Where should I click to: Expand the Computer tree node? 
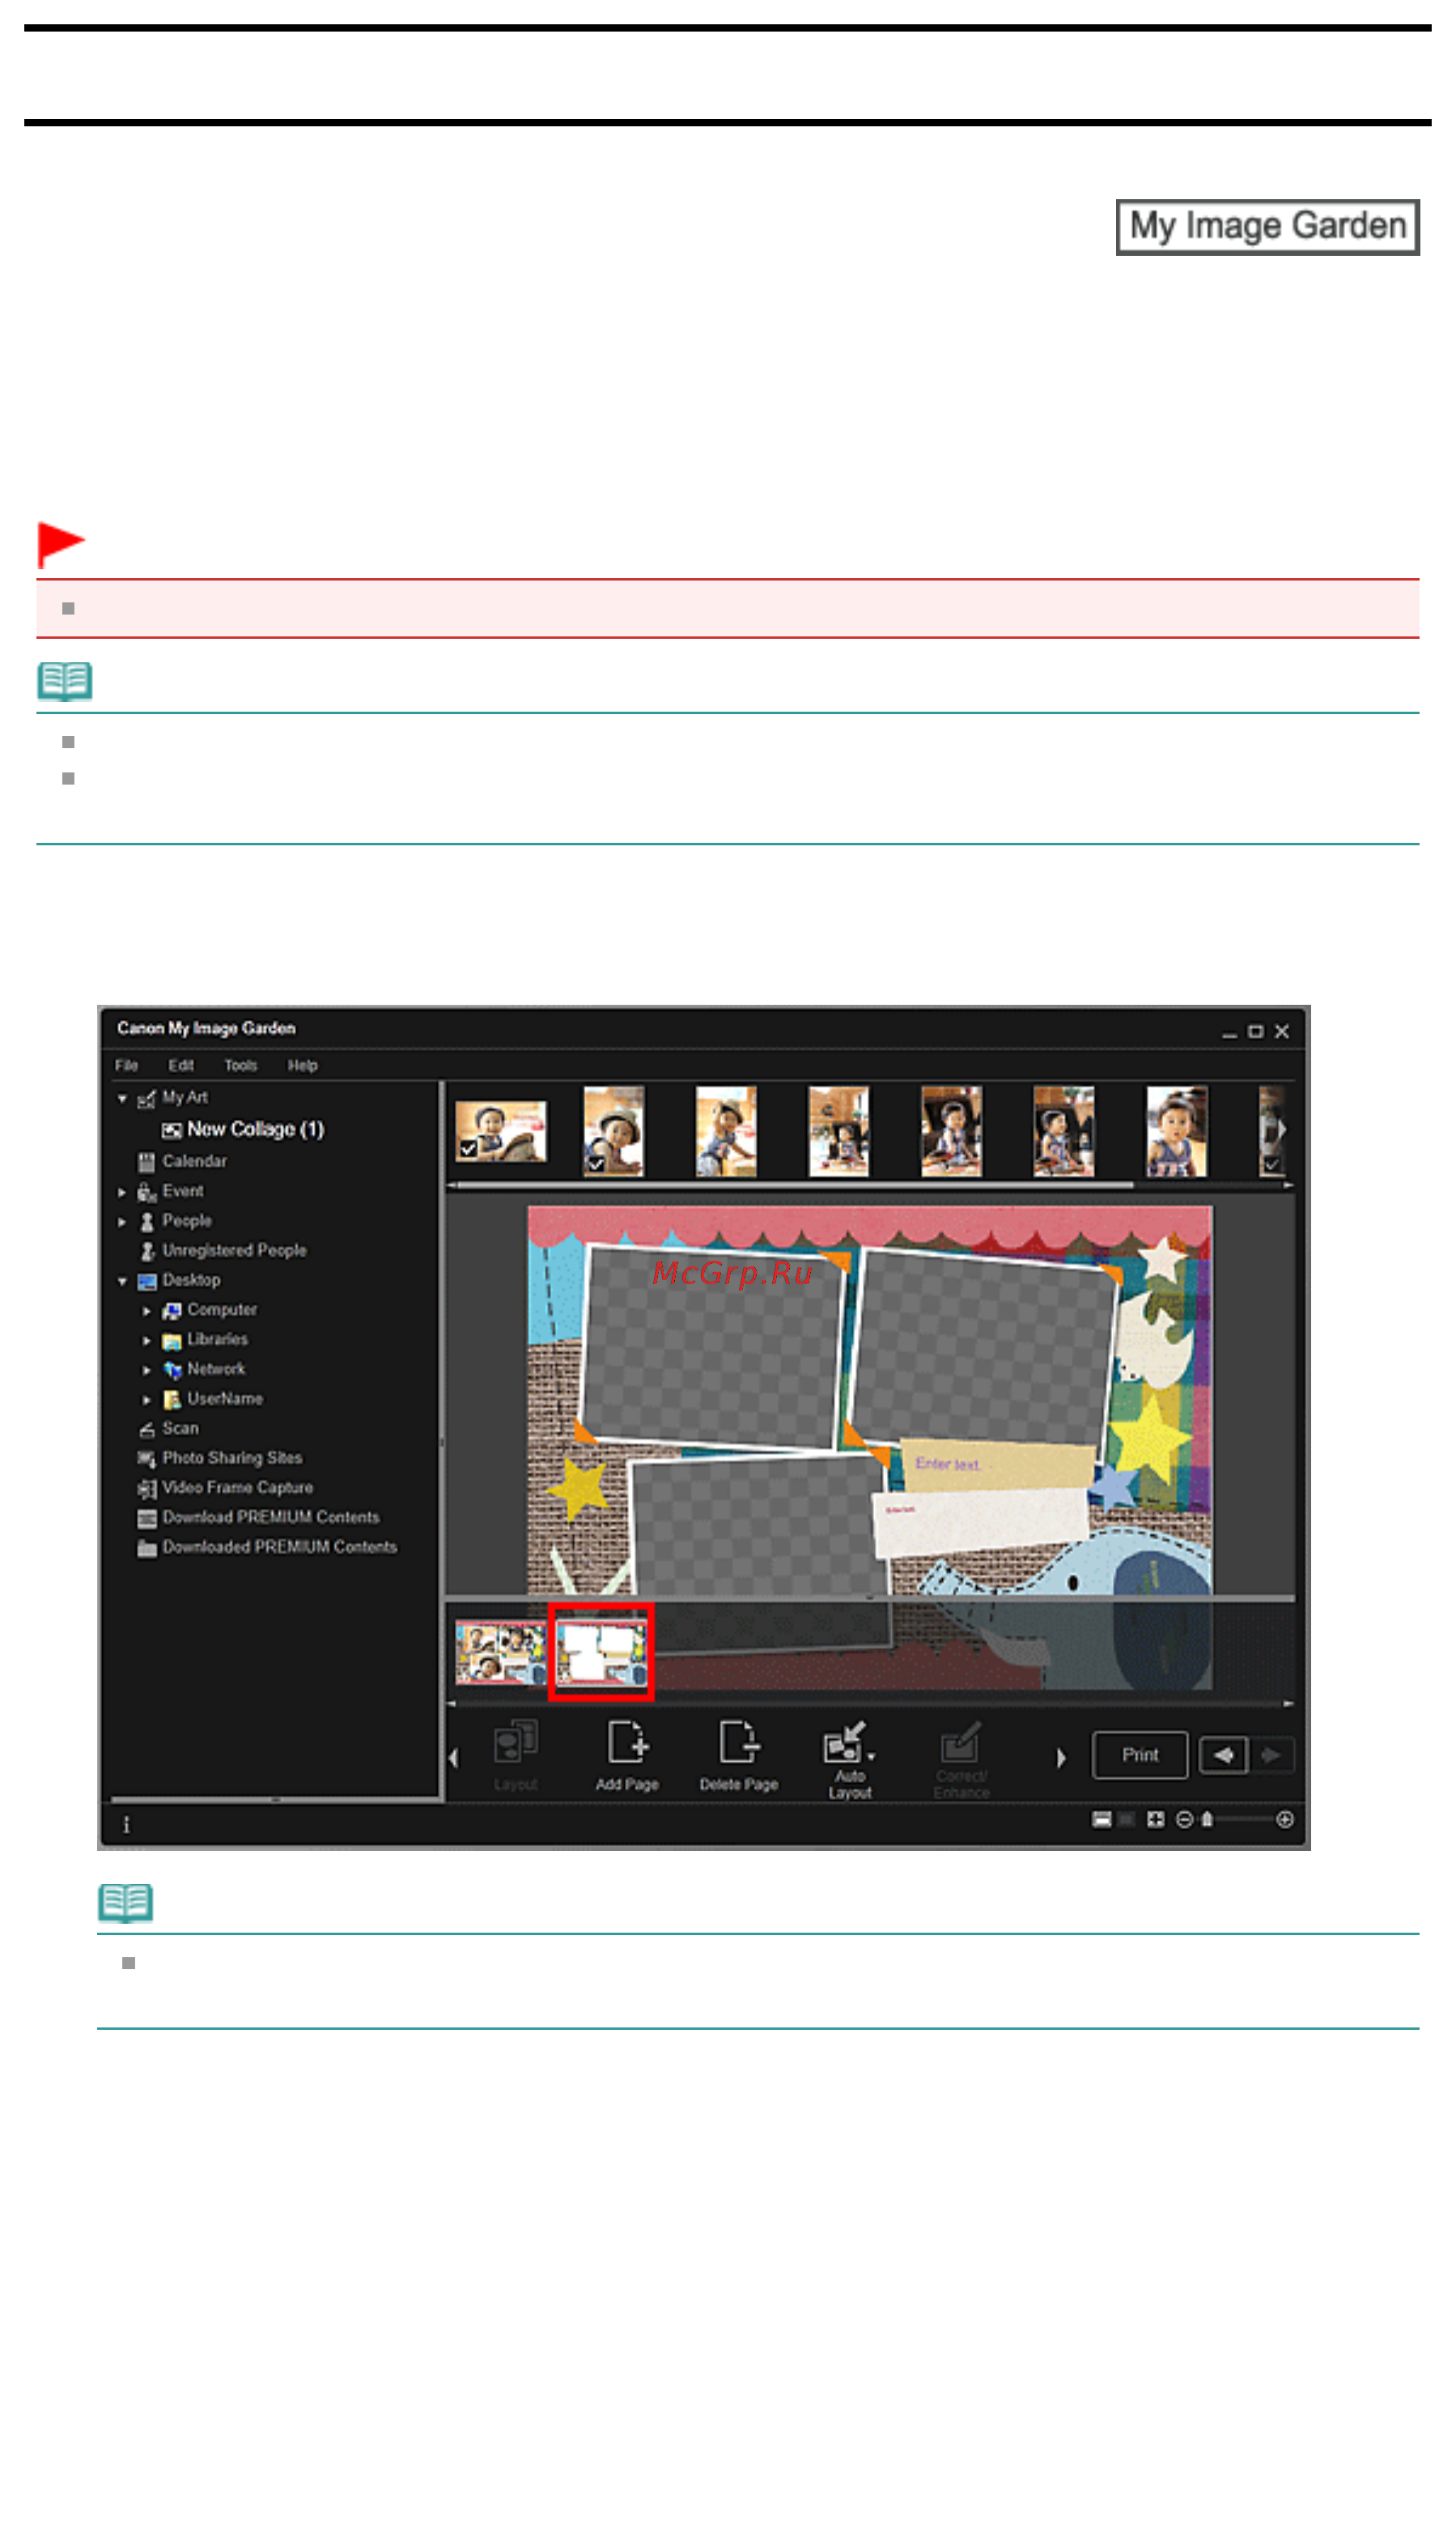(x=147, y=1312)
